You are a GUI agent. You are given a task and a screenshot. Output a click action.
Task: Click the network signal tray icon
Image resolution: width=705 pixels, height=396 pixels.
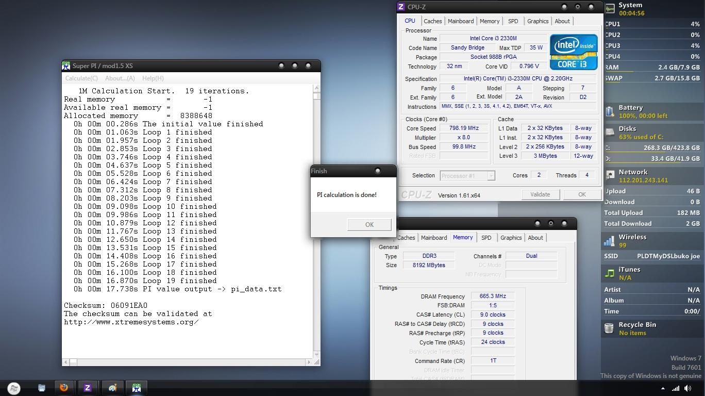click(676, 388)
